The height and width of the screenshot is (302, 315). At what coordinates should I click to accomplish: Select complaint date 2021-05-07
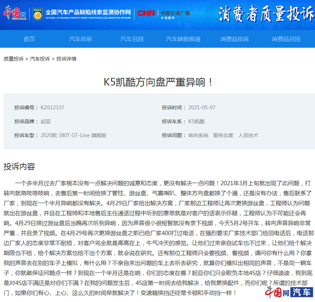coord(202,107)
